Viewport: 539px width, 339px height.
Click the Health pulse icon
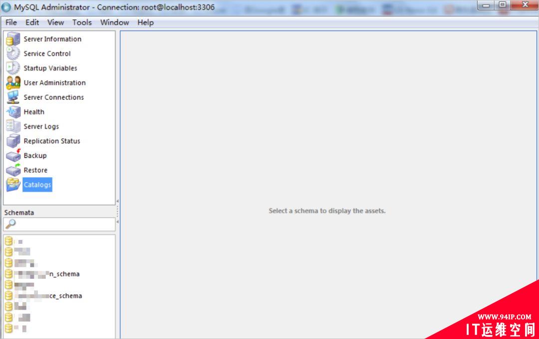click(13, 112)
